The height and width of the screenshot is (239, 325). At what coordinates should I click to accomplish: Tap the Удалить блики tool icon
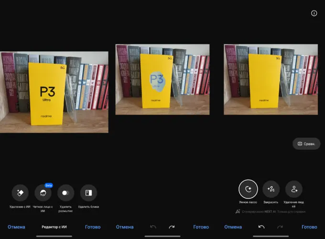pyautogui.click(x=88, y=193)
